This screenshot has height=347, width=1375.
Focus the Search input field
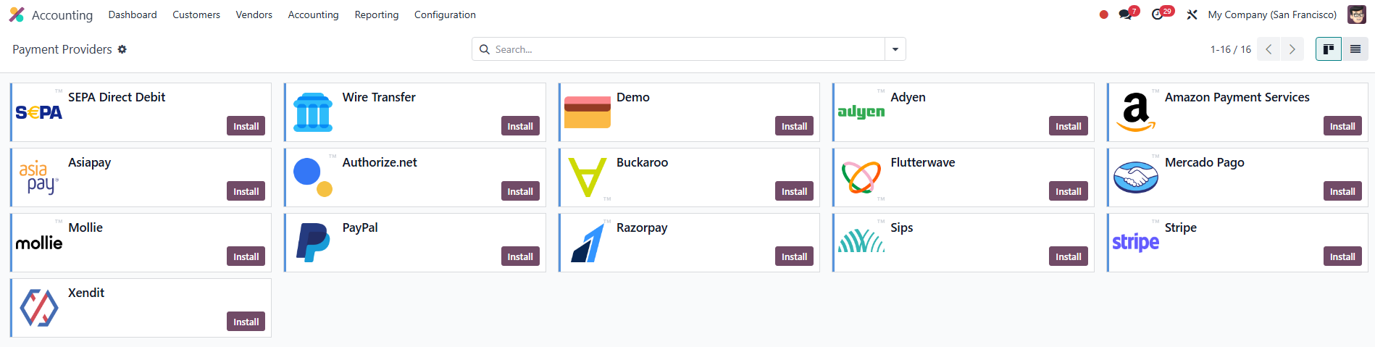[686, 49]
